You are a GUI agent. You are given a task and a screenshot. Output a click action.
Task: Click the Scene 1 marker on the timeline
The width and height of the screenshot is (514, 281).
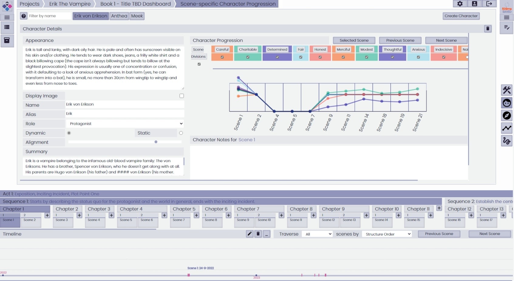(189, 275)
